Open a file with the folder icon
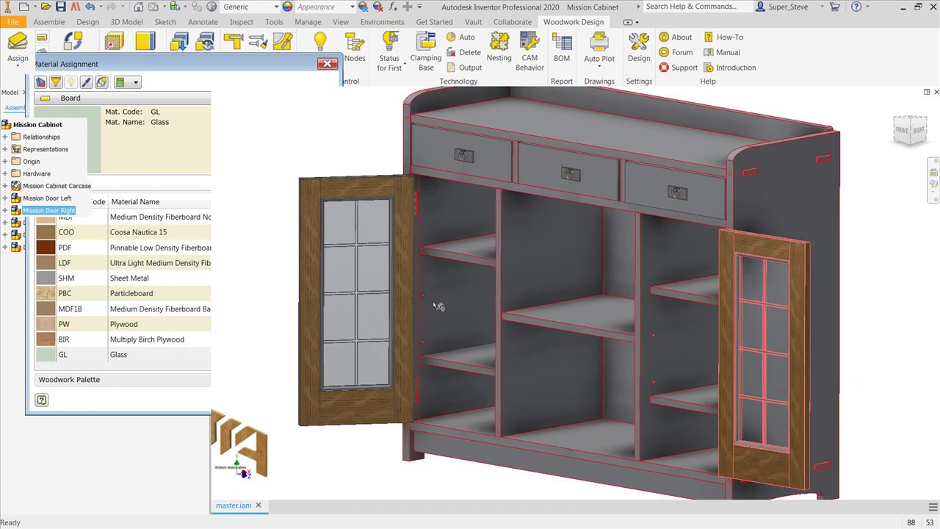The image size is (940, 529). tap(46, 7)
